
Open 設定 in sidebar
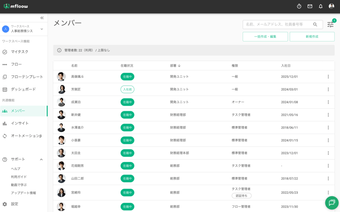[24, 204]
